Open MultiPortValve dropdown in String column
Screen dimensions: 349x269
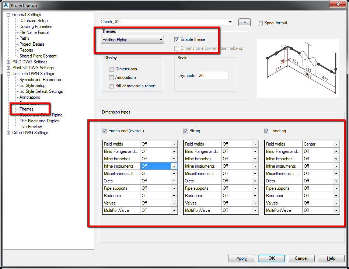coord(254,210)
